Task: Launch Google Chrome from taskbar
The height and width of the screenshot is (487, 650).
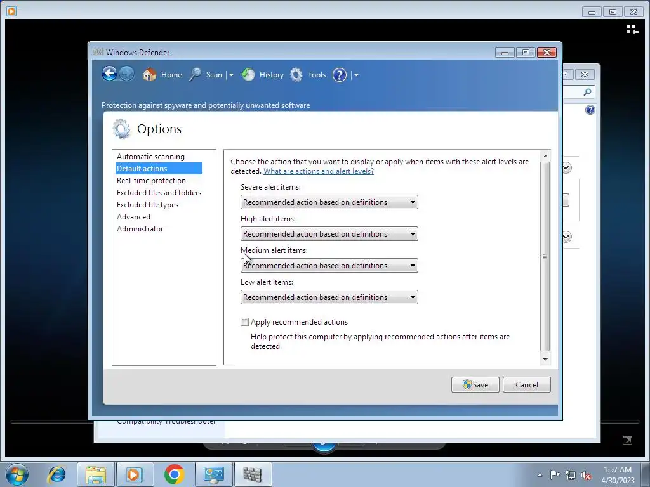Action: pos(174,474)
